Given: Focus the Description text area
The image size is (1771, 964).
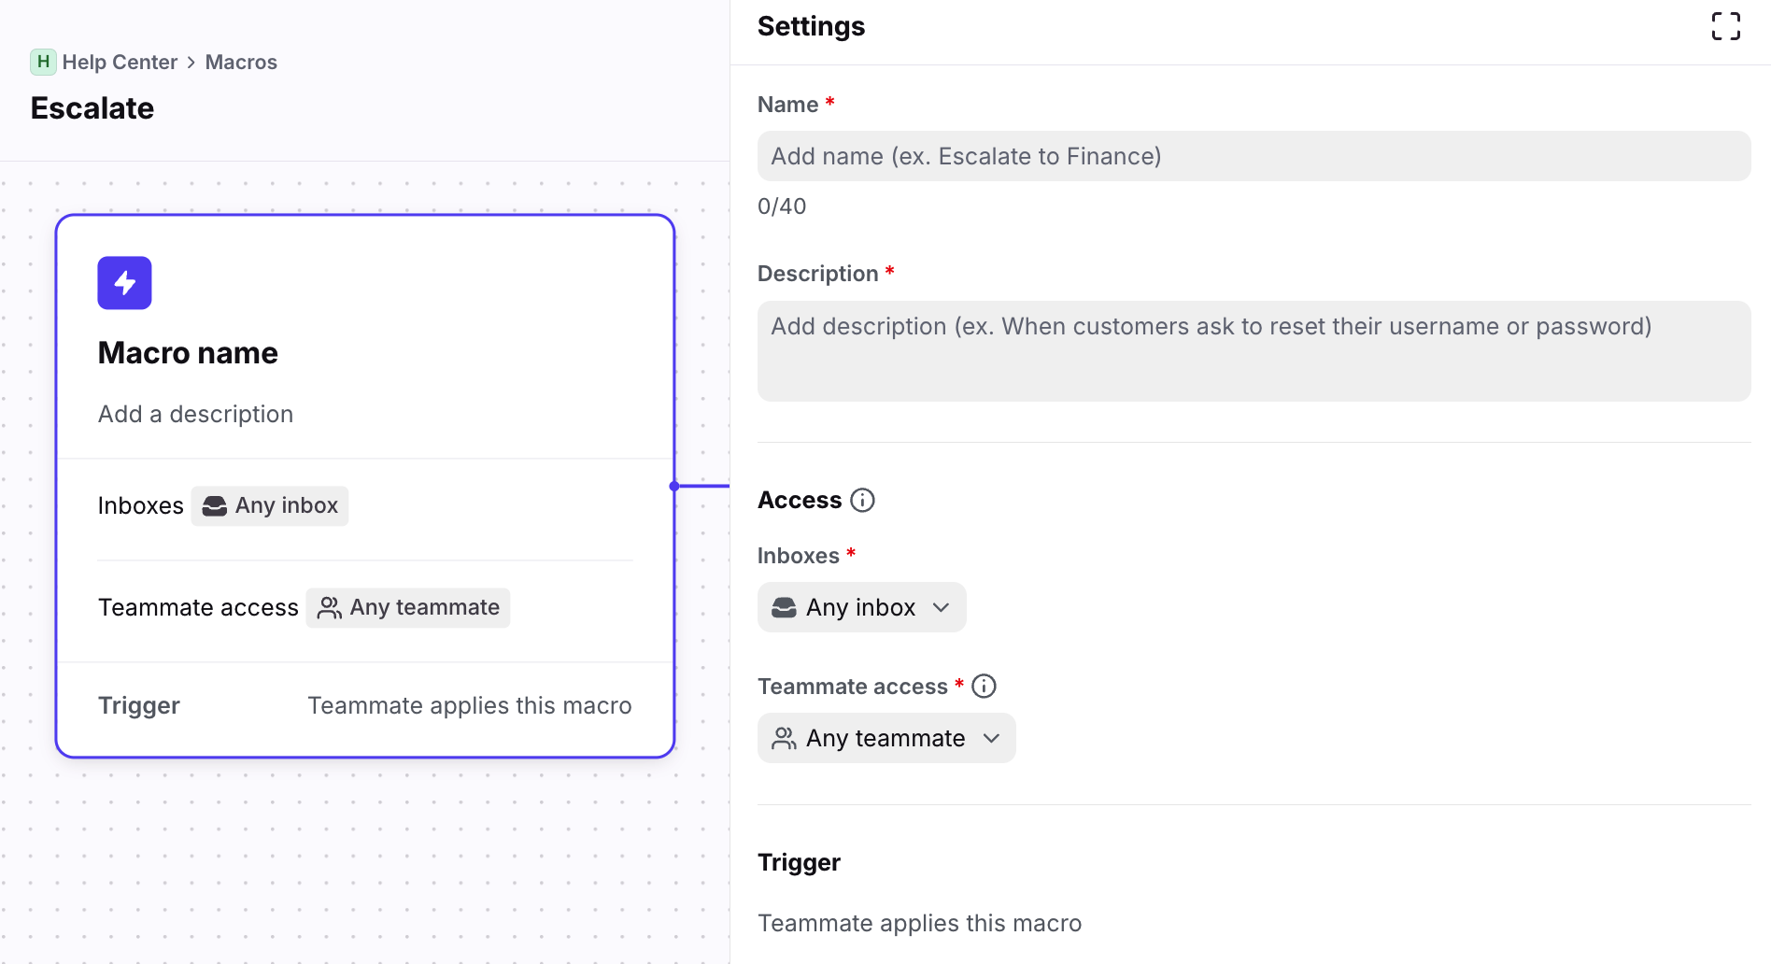Looking at the screenshot, I should 1253,351.
